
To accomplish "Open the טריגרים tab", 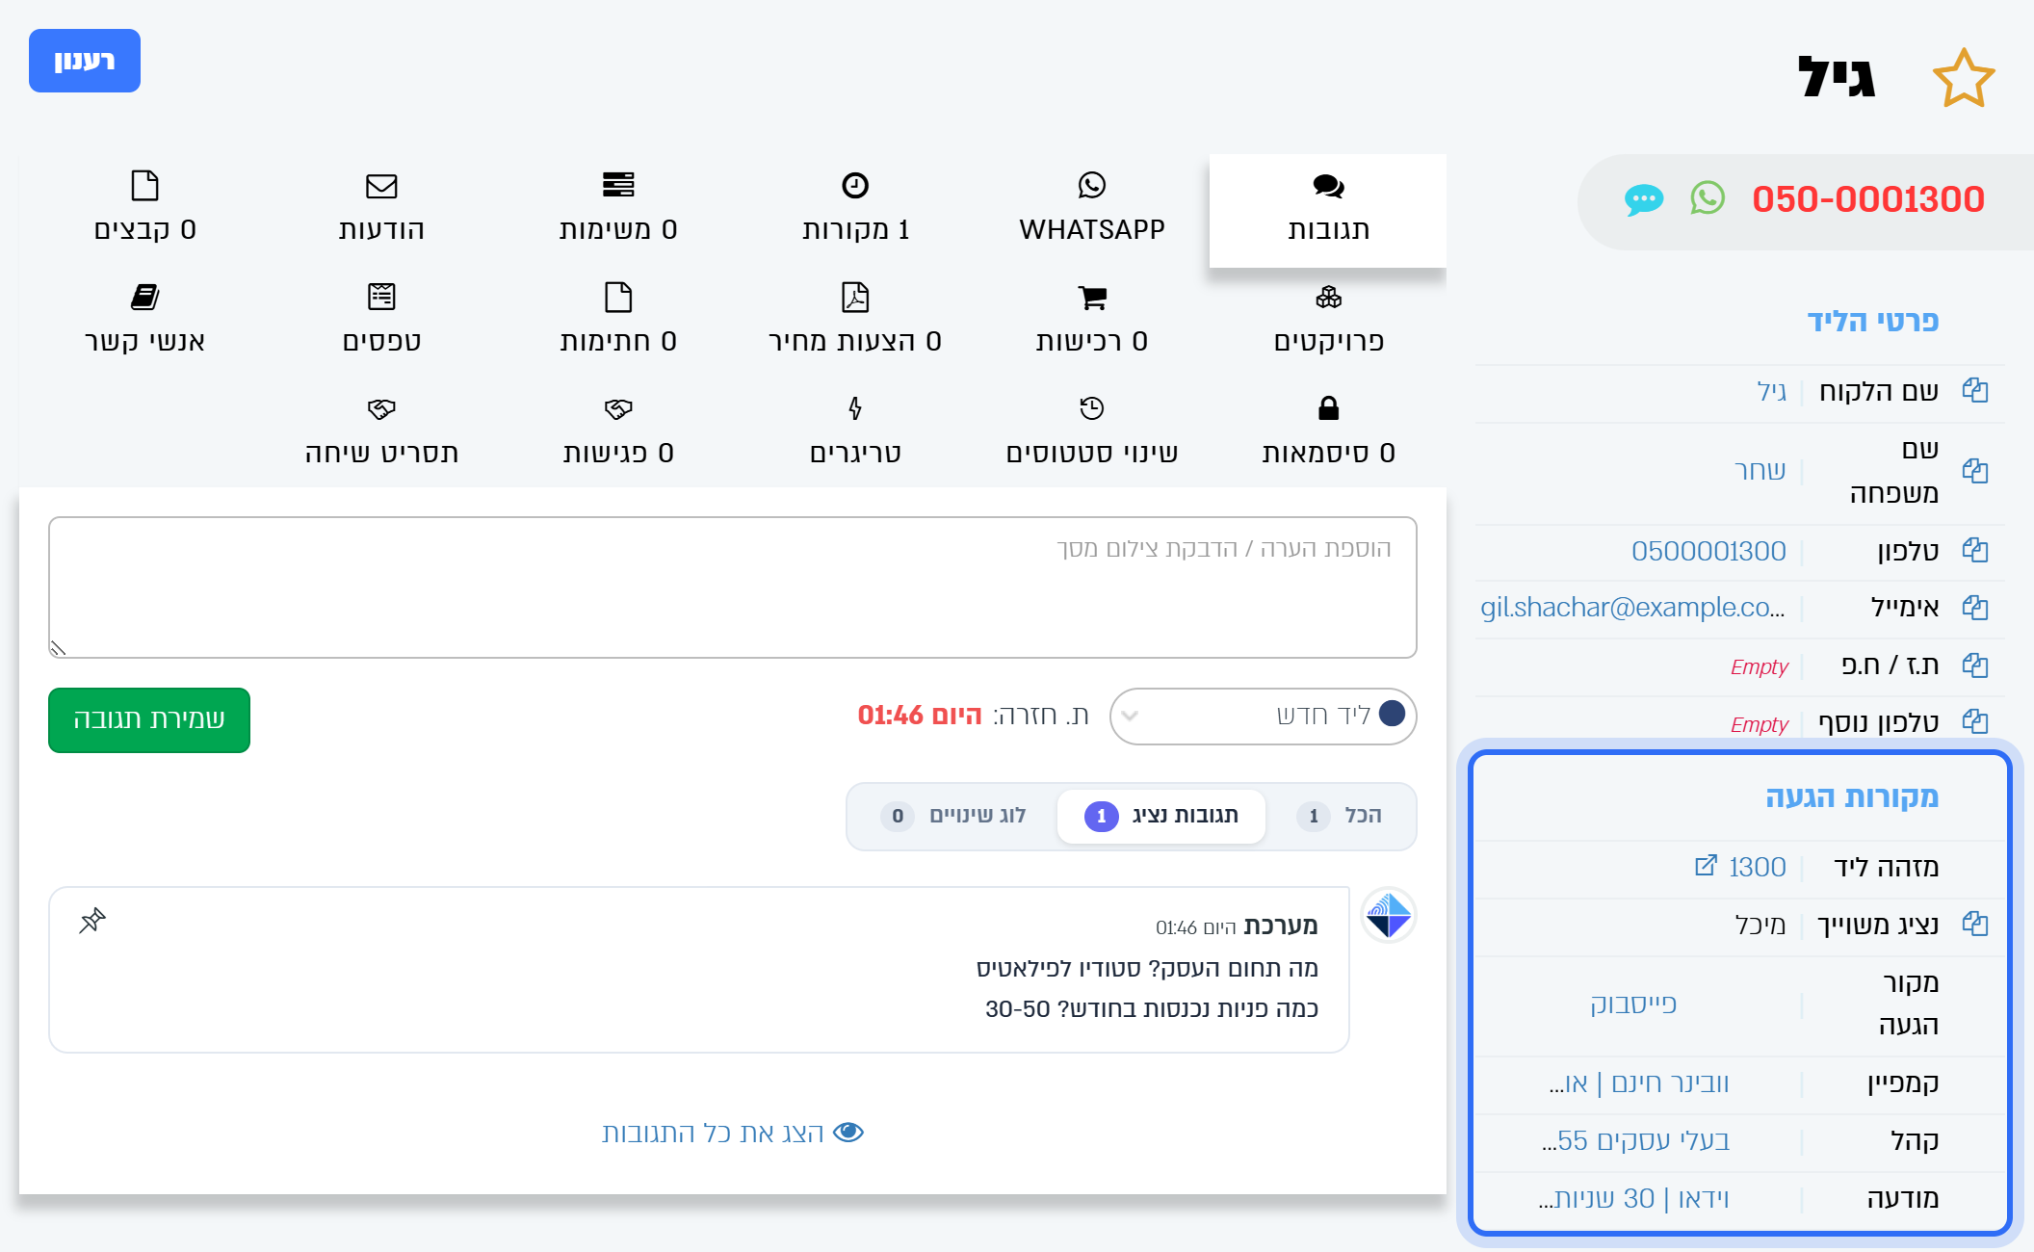I will [855, 433].
